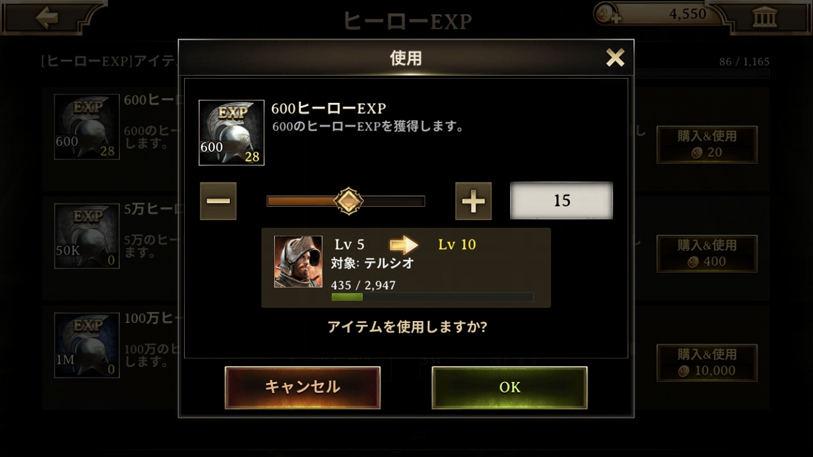Click the slider diamond handle
Screen dimensions: 813x457
(x=349, y=201)
